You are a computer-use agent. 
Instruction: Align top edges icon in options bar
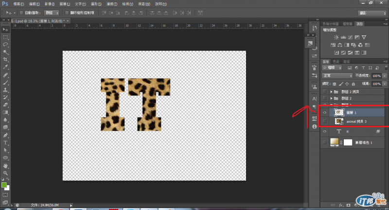[x=104, y=13]
